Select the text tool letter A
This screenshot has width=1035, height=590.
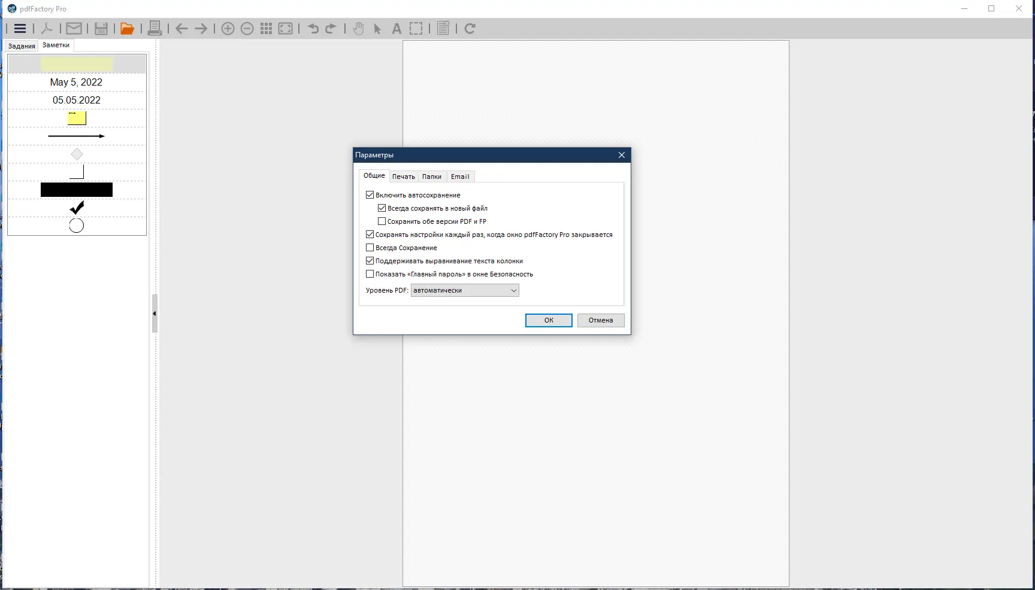point(397,28)
